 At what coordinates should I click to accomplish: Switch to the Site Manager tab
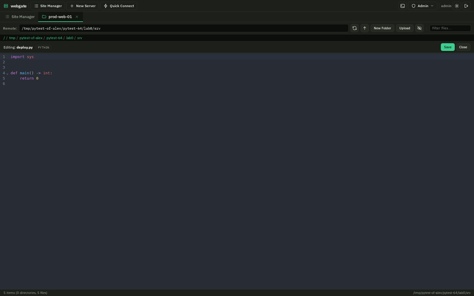click(20, 17)
